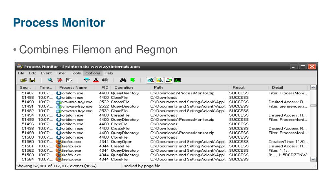Select QueryOpen operation in row 51560
This screenshot has width=332, height=186.
pos(122,142)
